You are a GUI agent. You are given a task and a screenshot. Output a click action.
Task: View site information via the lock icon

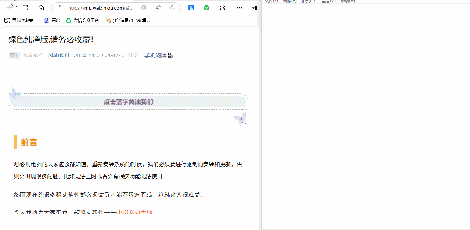pyautogui.click(x=60, y=8)
